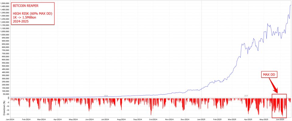Click the 1,500,000 equity axis value
Viewport: 292px width, 121px height.
(5, 3)
